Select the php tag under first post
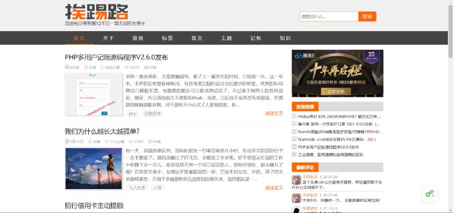The width and height of the screenshot is (453, 213). click(133, 113)
